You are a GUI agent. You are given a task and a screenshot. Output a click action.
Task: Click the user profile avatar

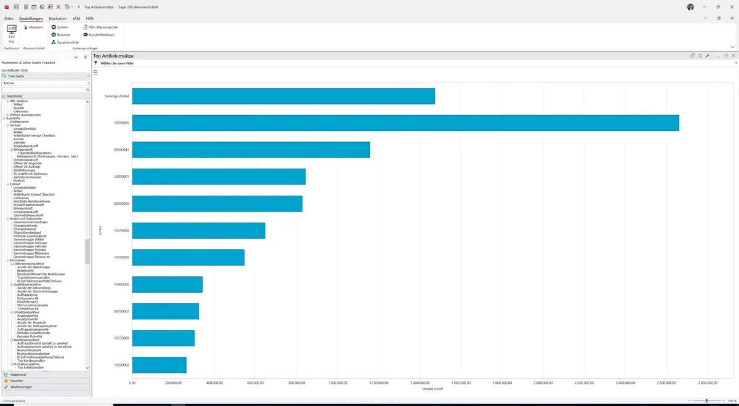[x=690, y=7]
